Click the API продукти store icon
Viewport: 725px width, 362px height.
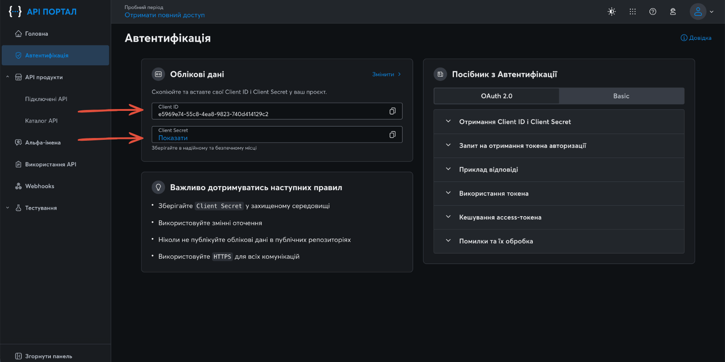point(18,77)
